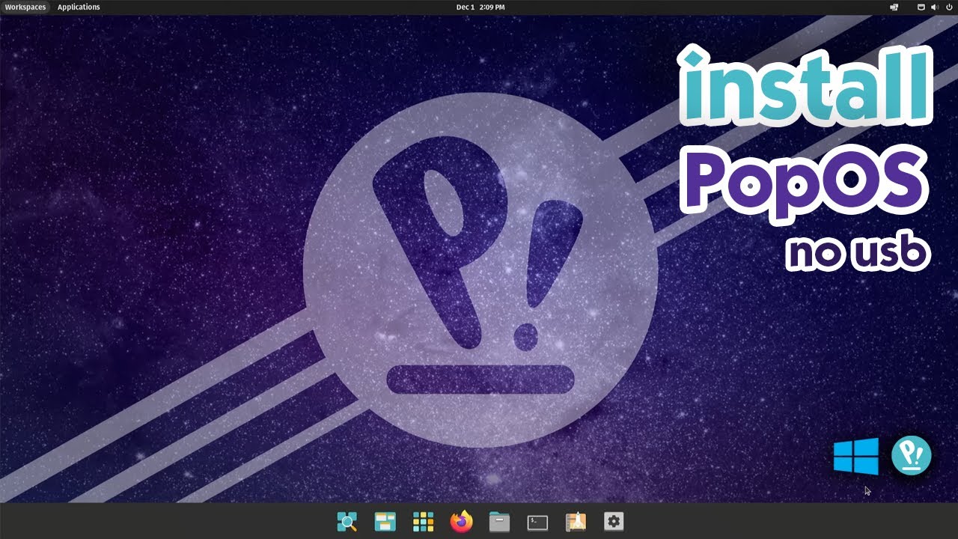Open the Dec 1 2:09 PM clock

tap(480, 7)
